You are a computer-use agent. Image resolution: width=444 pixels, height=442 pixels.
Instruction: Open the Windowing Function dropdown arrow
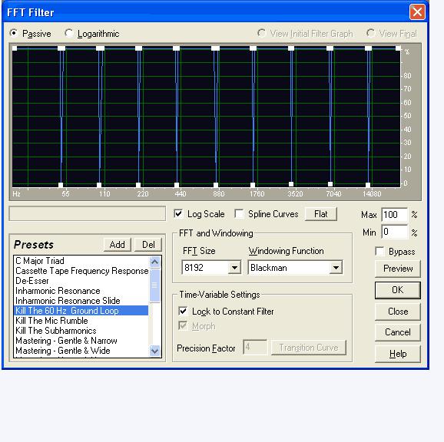(336, 268)
